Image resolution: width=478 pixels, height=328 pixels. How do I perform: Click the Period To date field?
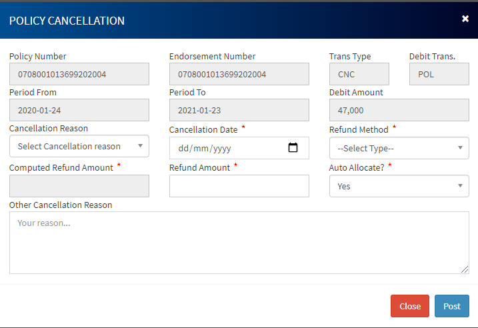coord(239,110)
